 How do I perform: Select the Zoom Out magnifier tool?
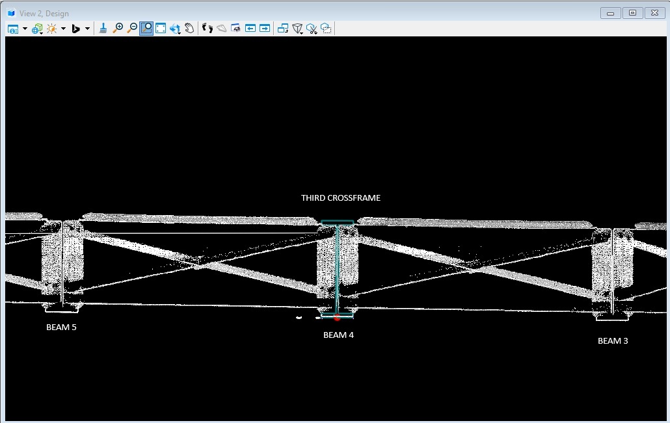click(x=132, y=28)
